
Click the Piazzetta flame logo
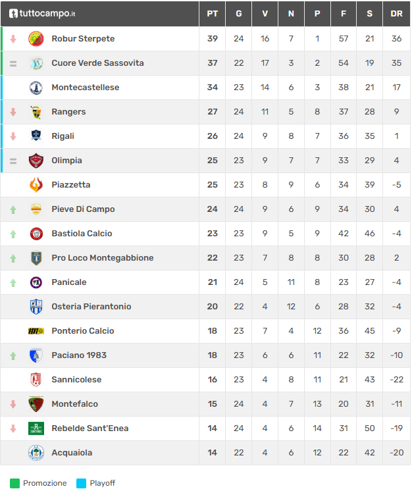click(x=36, y=185)
